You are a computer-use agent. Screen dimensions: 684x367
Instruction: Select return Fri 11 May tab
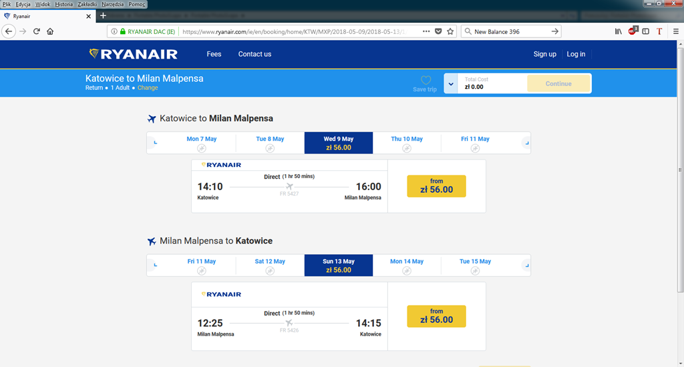coord(202,266)
